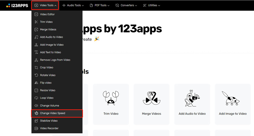Screen dimensions: 254x136
Task: Click the Change Volume speaker icon
Action: (36, 105)
